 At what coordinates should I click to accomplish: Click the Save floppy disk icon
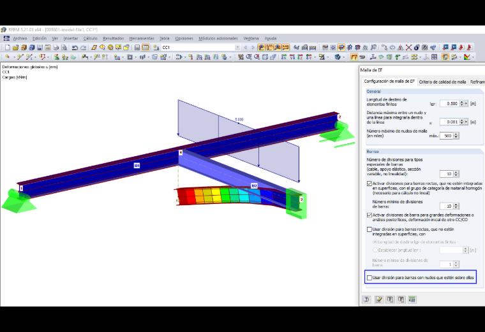[40, 47]
